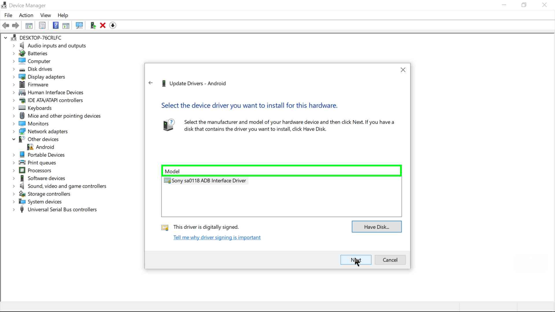Select the Monitors tree item
The image size is (555, 312).
point(38,123)
